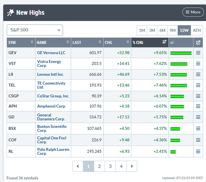The height and width of the screenshot is (182, 206).
Task: Go to page 3
Action: click(x=110, y=166)
